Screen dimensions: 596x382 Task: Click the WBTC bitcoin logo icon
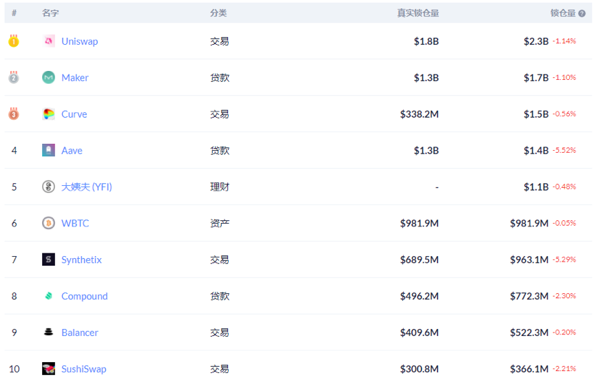click(x=48, y=223)
